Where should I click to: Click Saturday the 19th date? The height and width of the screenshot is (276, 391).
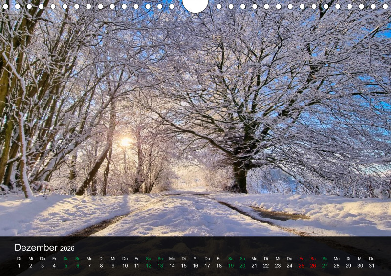coord(231,266)
